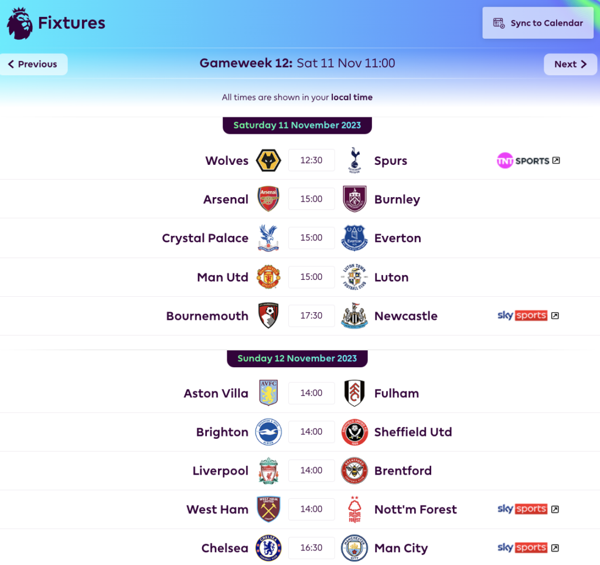The image size is (600, 565).
Task: Click the Brentford bee badge
Action: coord(354,471)
